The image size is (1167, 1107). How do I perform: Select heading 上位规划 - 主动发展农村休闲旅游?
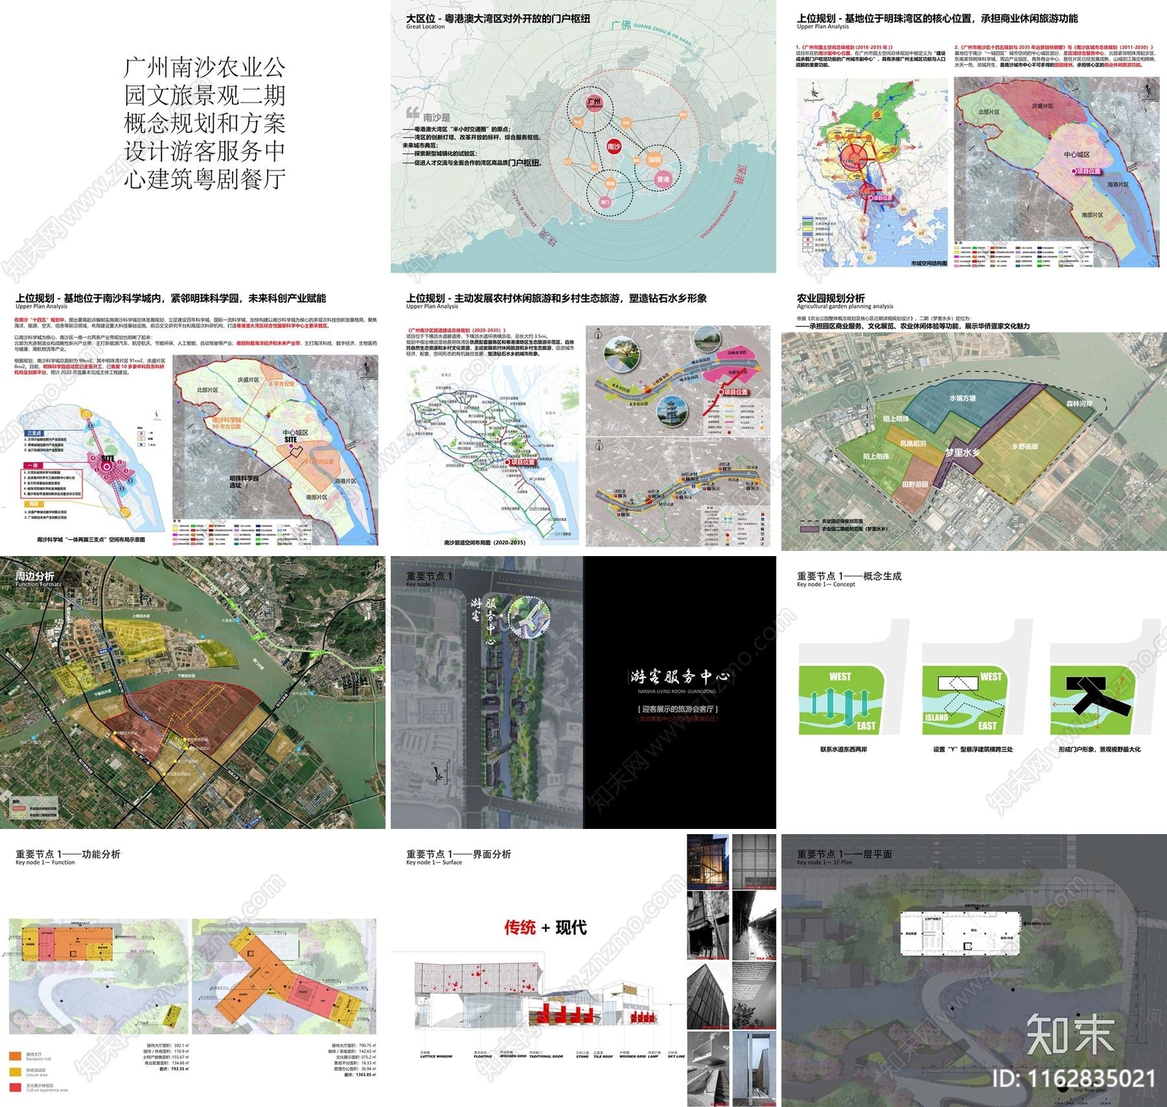557,298
